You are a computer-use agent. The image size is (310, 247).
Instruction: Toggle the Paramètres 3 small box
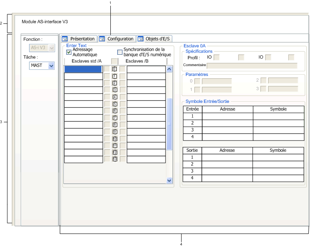263,89
